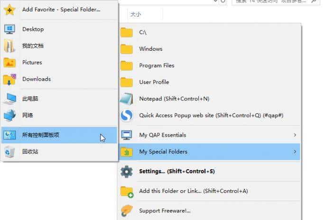Select 此电脑 from the special folders

tap(30, 99)
